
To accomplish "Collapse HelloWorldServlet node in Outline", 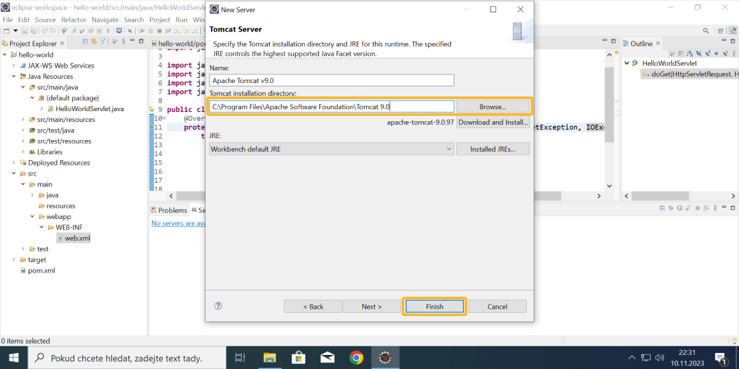I will point(627,63).
